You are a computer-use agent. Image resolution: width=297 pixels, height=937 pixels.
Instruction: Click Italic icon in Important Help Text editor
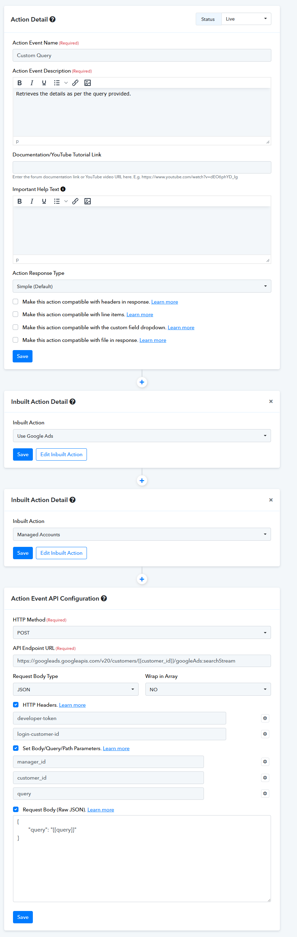(31, 201)
